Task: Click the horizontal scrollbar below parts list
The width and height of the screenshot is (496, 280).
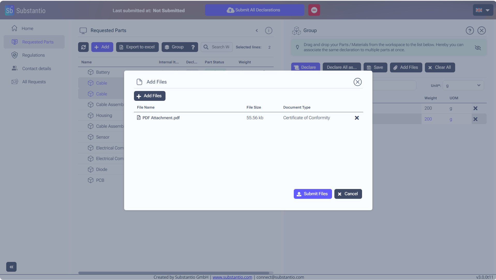Action: (173, 273)
